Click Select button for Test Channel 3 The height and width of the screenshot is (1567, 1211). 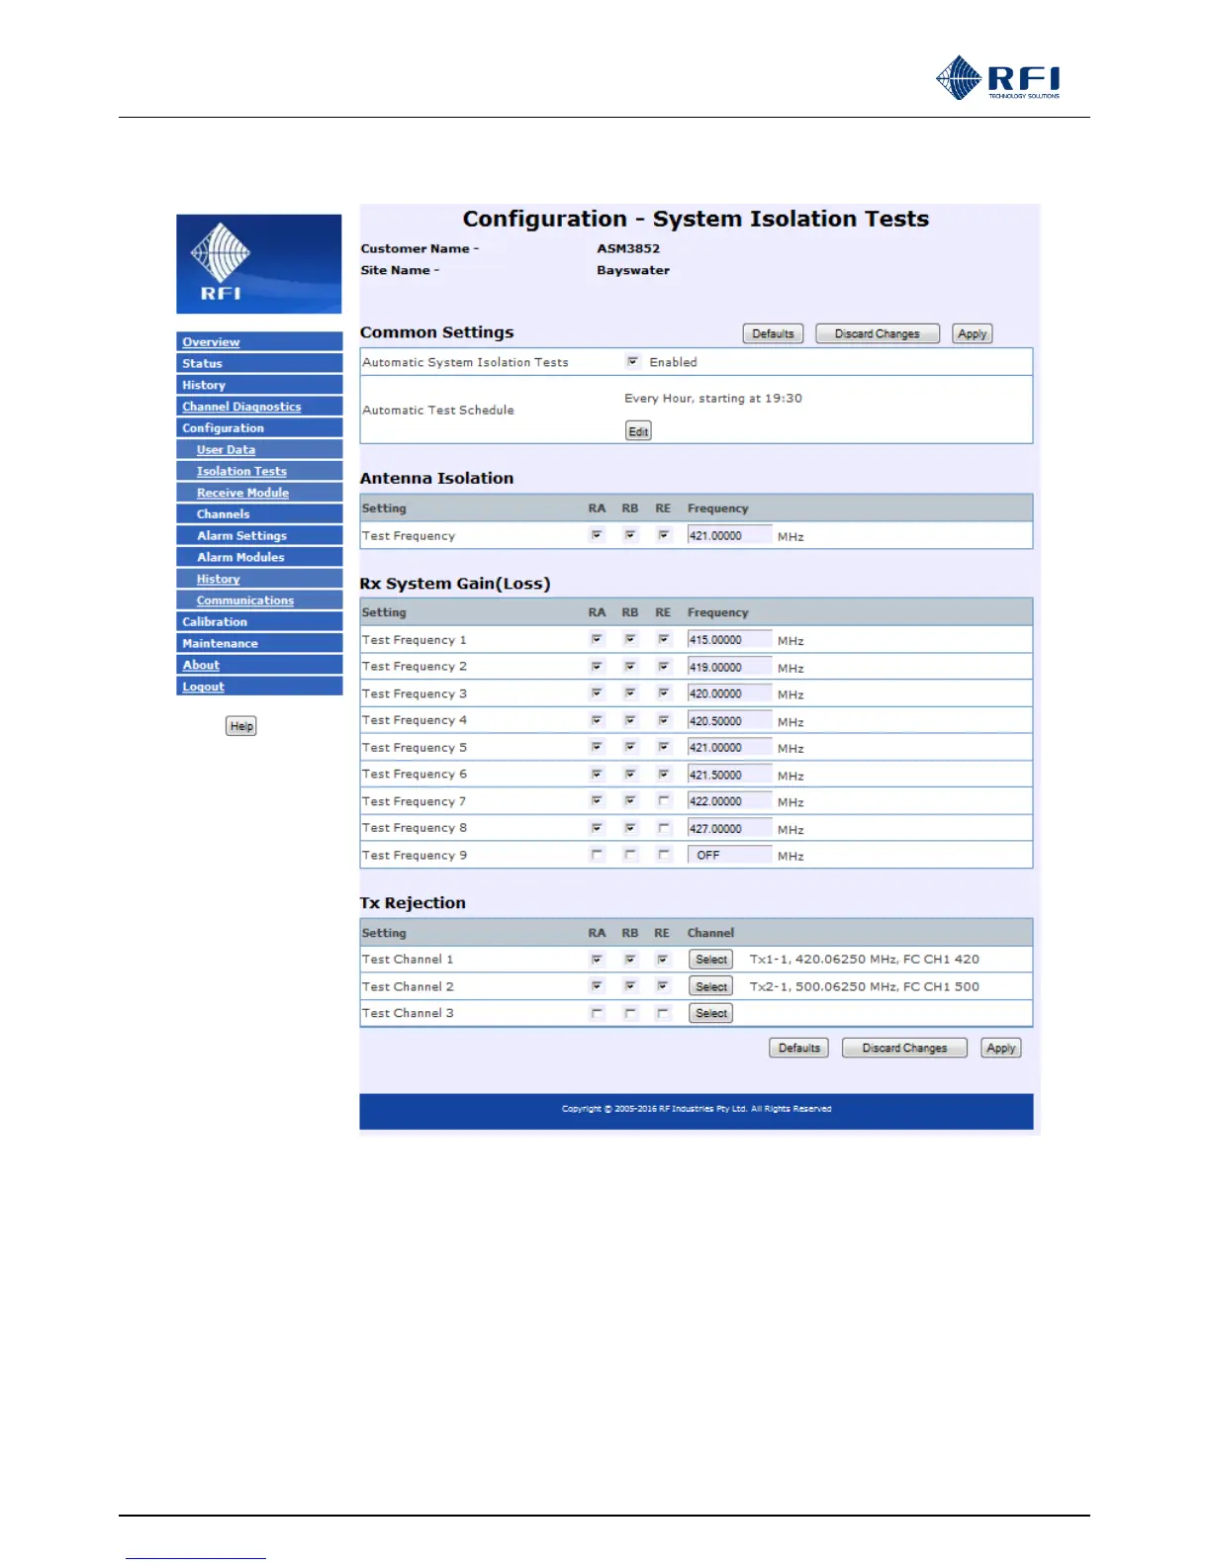[710, 1013]
